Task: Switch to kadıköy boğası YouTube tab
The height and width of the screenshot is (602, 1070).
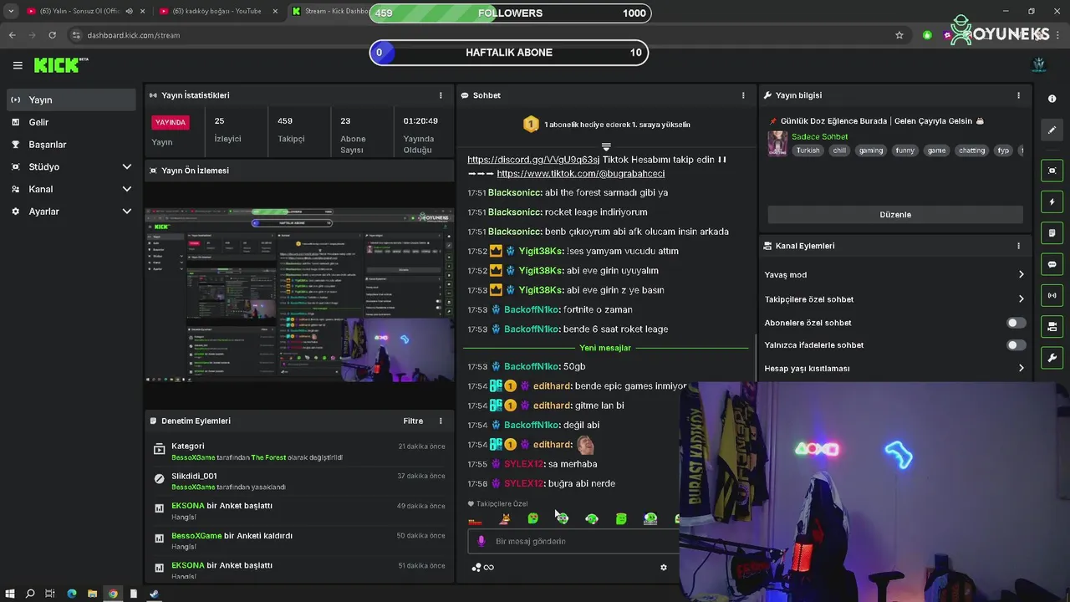Action: (x=217, y=11)
